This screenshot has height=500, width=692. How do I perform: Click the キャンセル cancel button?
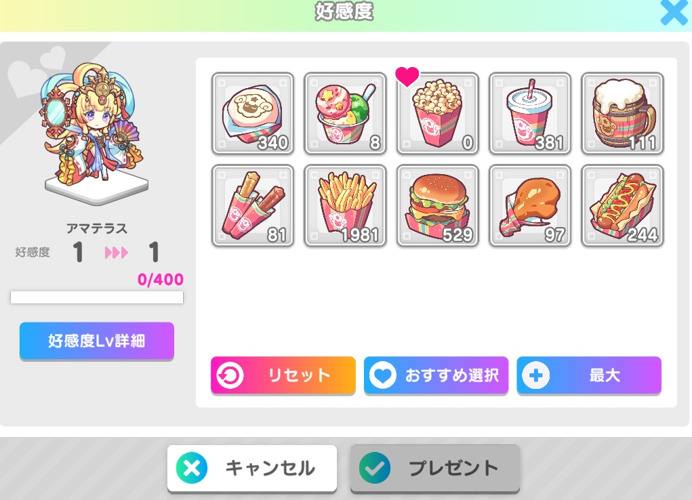click(252, 468)
